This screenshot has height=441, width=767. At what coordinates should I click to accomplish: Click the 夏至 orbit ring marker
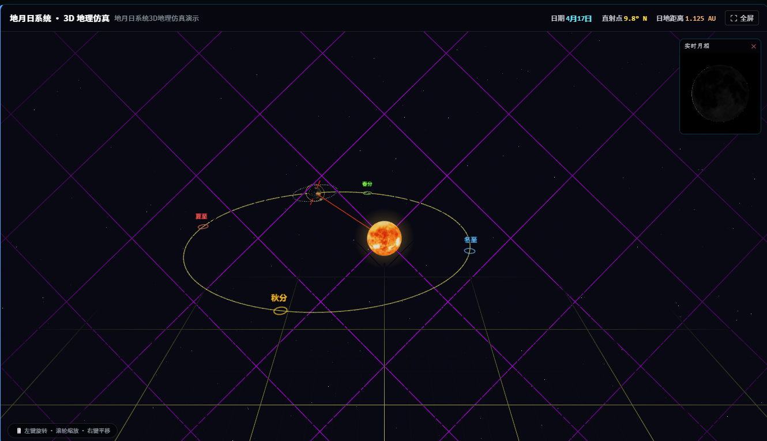click(203, 227)
